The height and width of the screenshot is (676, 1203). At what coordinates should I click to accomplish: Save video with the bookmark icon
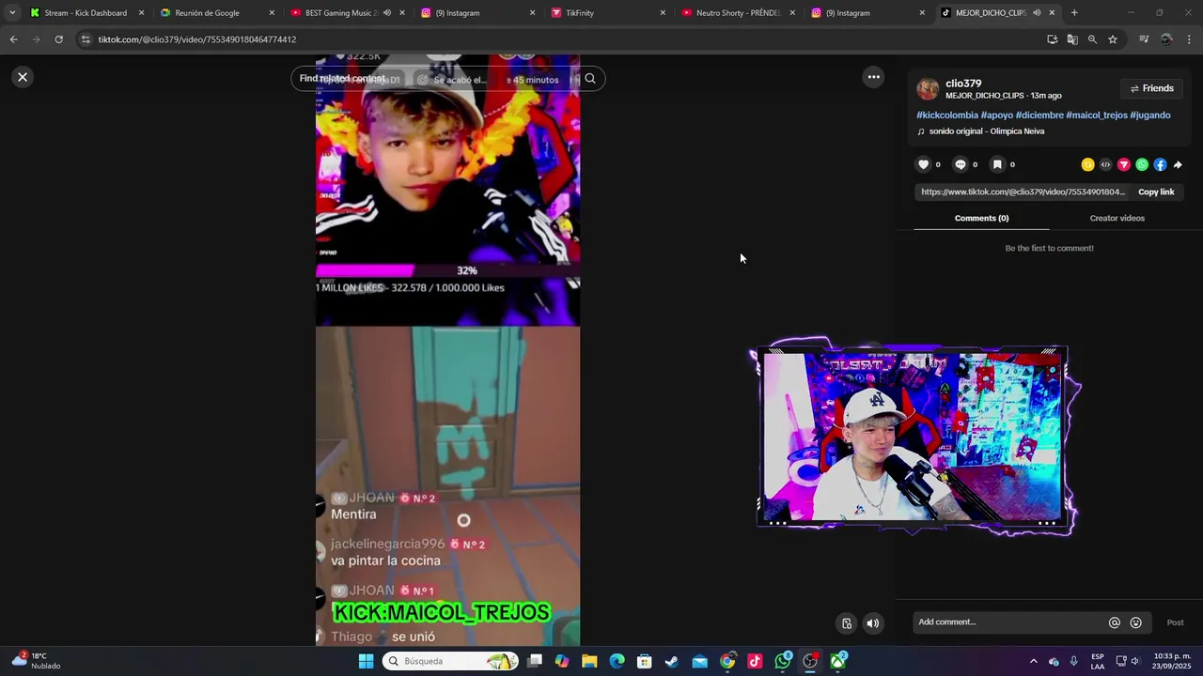(997, 164)
